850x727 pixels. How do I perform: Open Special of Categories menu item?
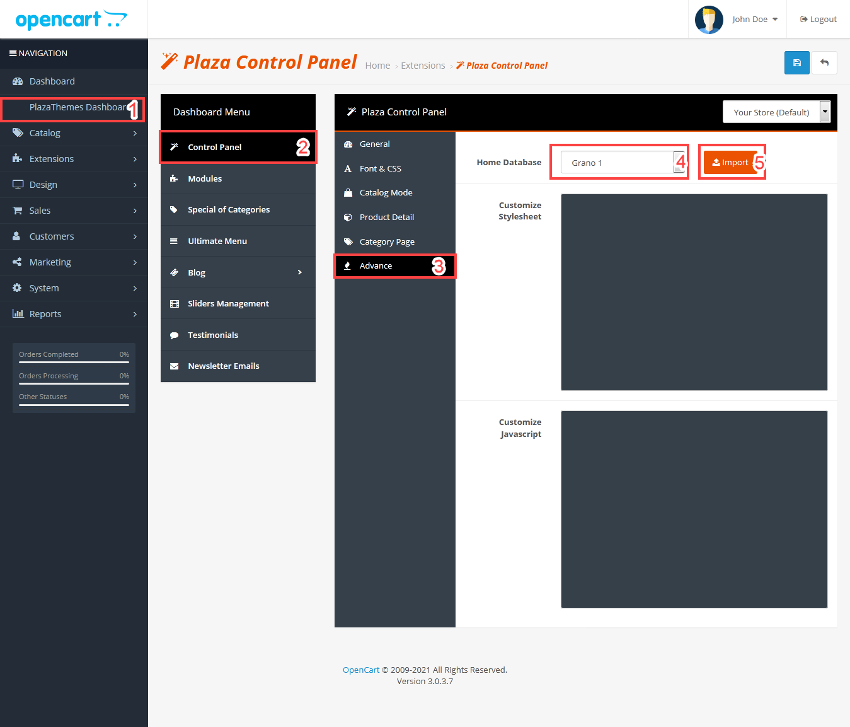[238, 209]
